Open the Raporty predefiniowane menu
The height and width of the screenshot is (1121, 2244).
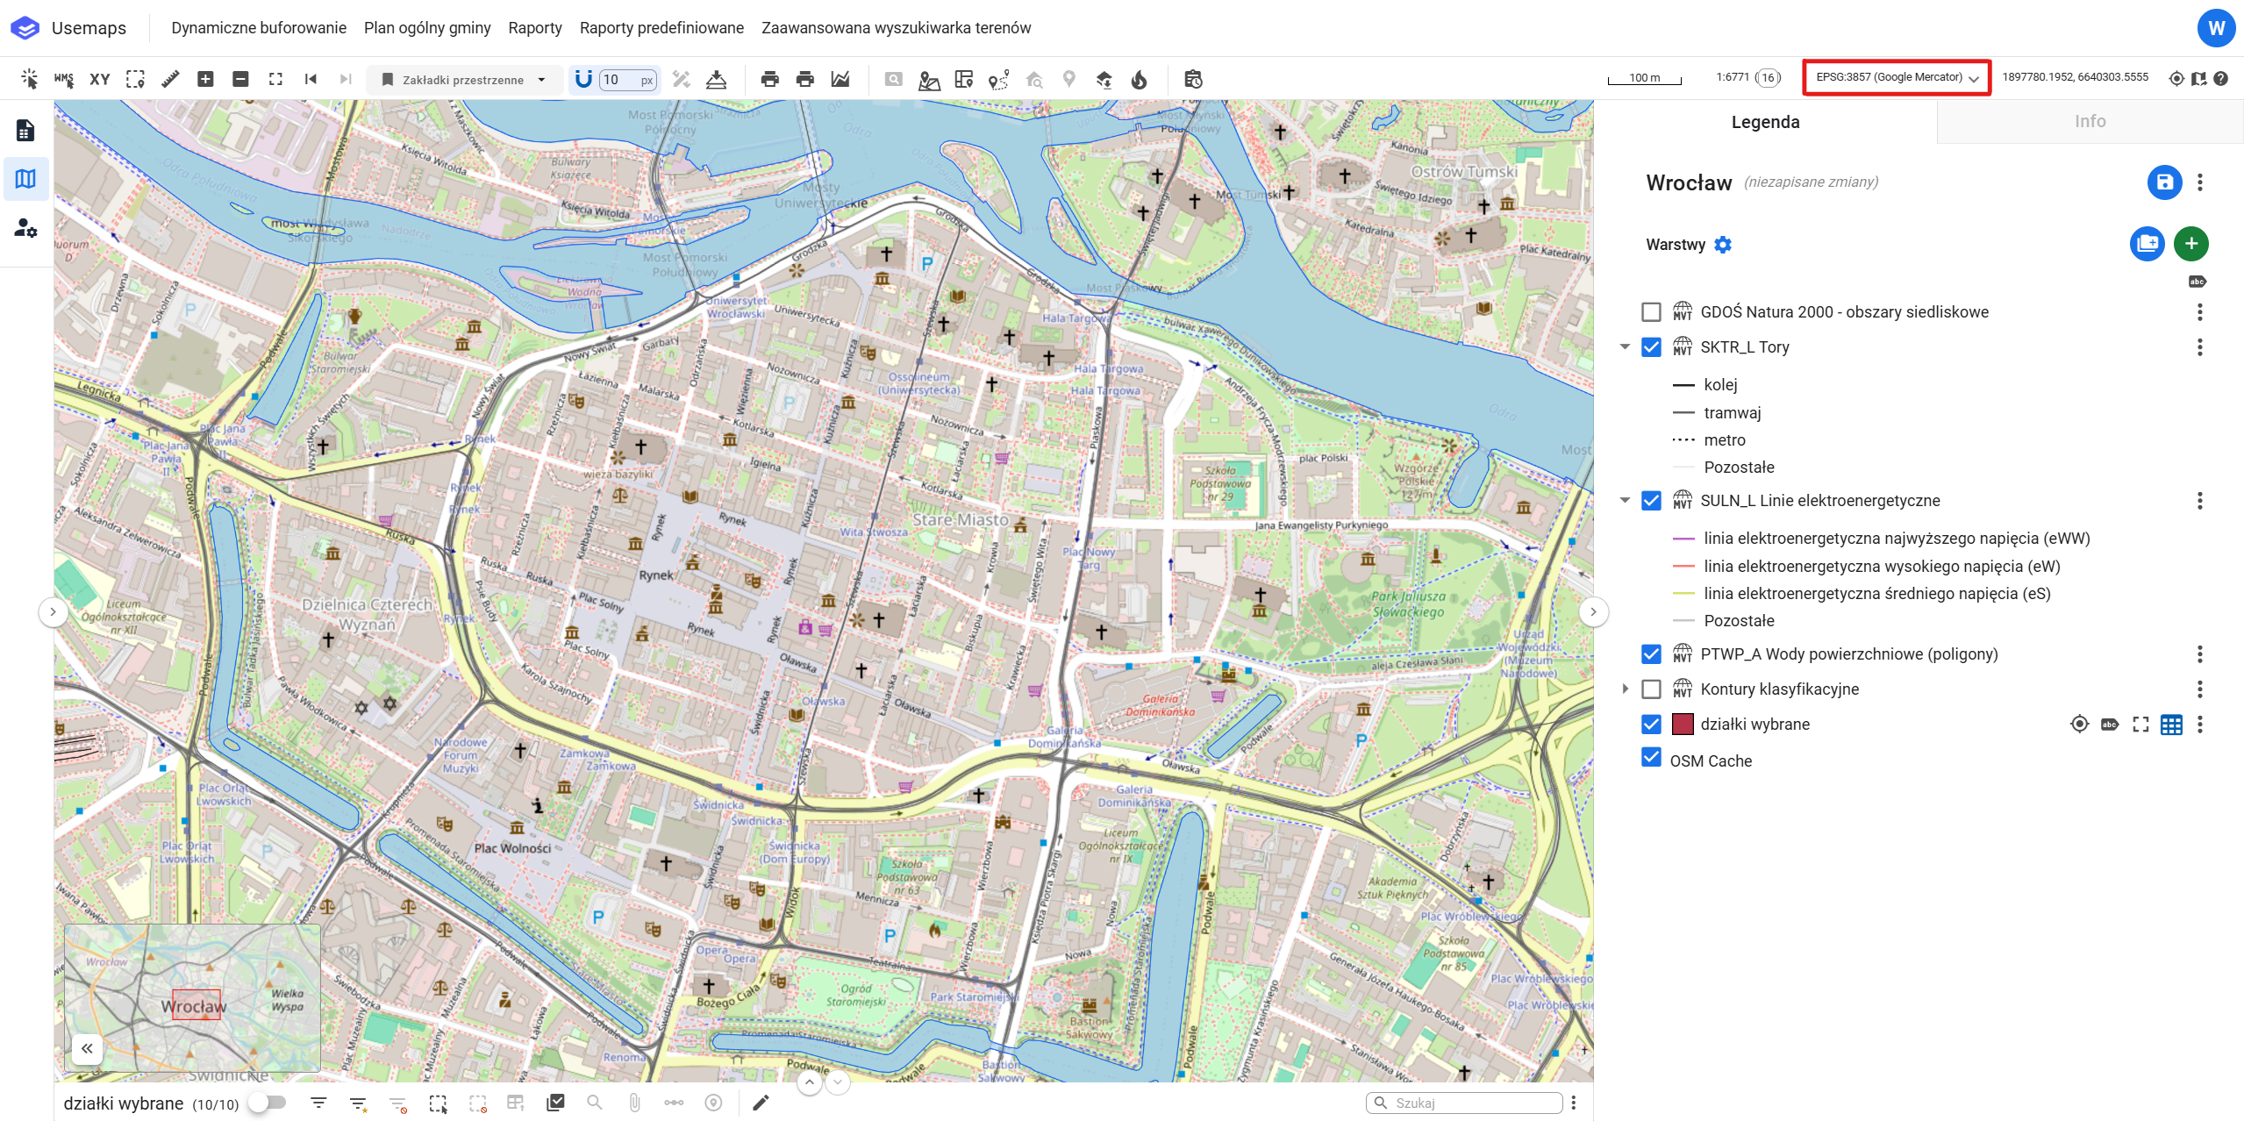pyautogui.click(x=661, y=28)
